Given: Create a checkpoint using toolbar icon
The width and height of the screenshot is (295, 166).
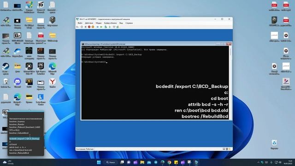Looking at the screenshot, I should point(106,27).
